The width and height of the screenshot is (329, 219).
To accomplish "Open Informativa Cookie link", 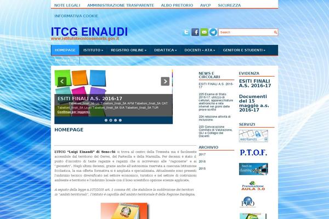I will coord(76,16).
